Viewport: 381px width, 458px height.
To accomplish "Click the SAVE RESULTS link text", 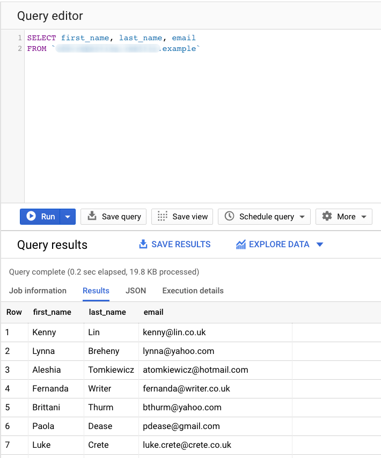I will click(181, 244).
